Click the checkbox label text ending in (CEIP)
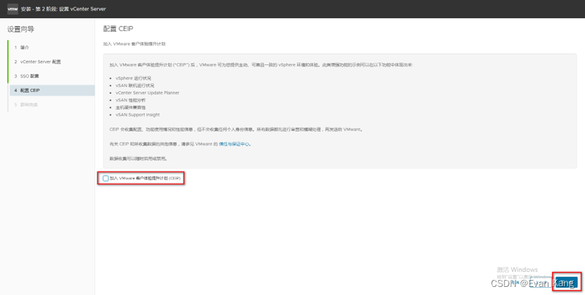The height and width of the screenshot is (295, 585). (x=146, y=178)
